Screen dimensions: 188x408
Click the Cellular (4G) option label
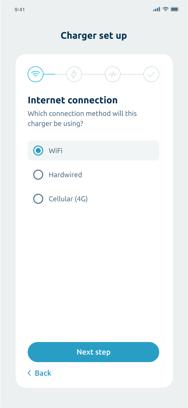[68, 199]
